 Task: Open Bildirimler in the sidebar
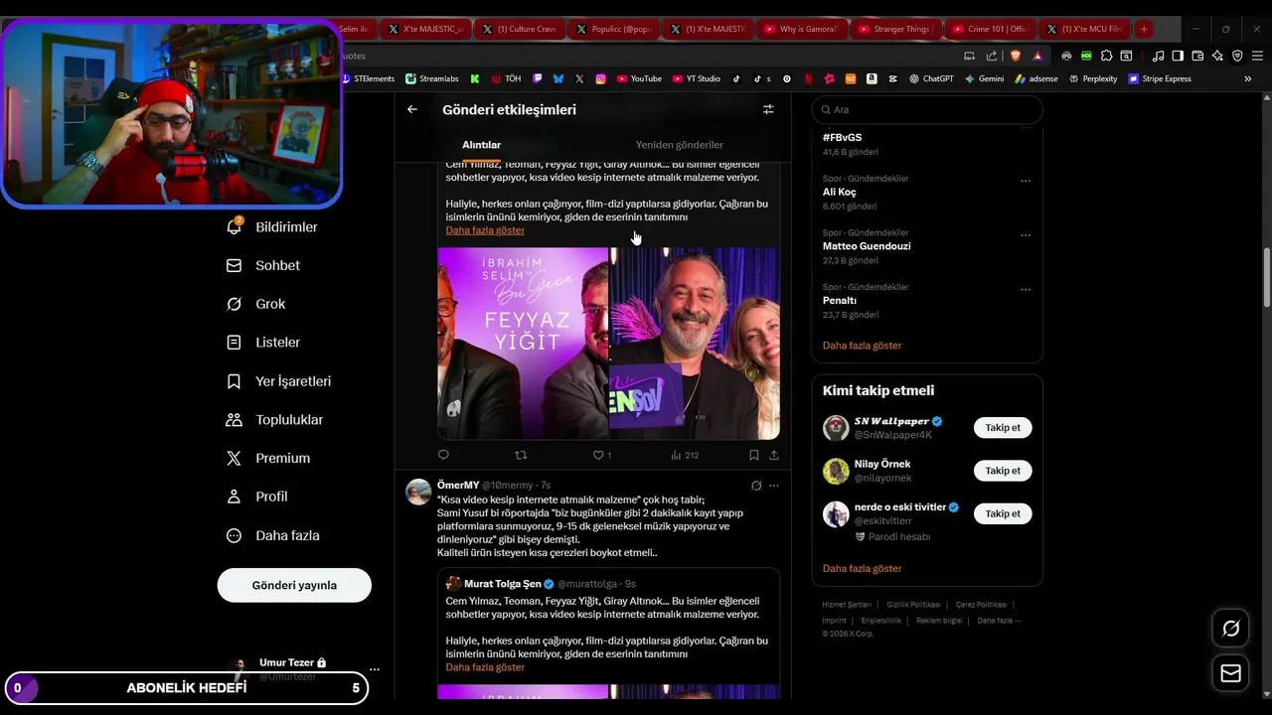point(273,227)
